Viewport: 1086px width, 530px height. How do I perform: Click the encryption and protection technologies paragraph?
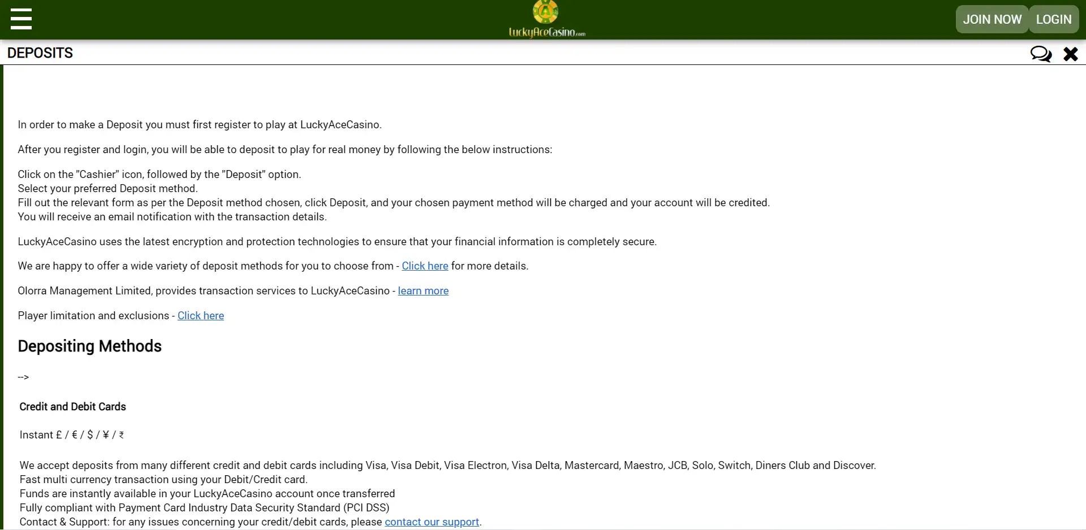337,242
